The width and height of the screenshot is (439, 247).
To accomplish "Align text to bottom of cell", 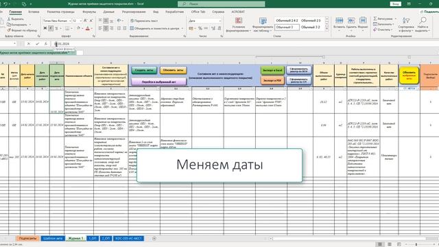I will [111, 21].
